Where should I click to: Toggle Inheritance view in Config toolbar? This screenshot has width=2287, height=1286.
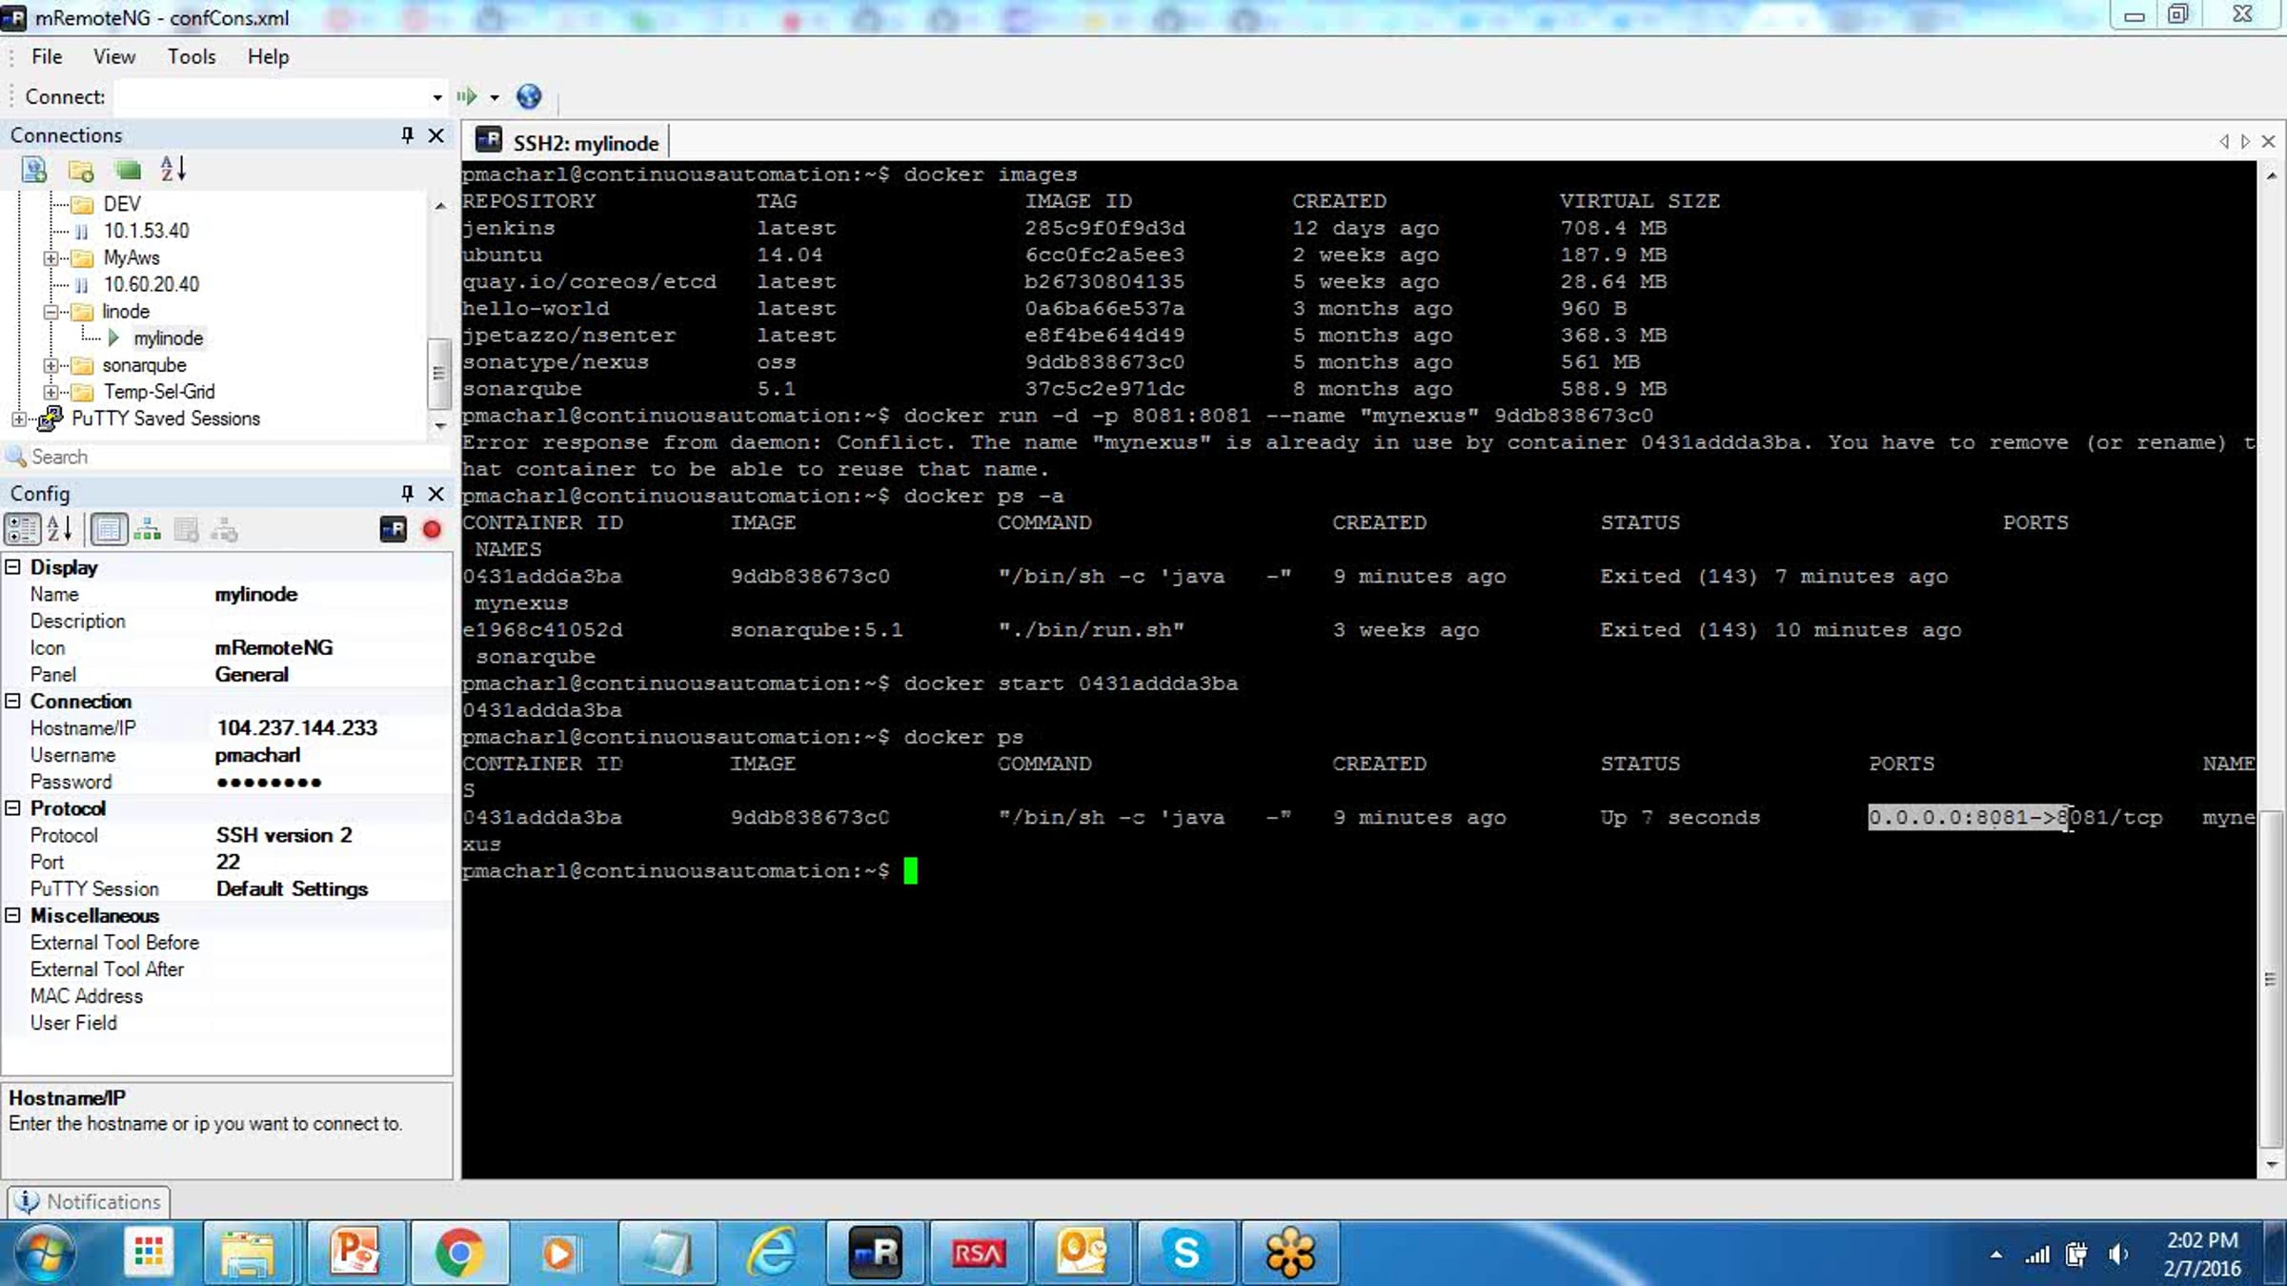pyautogui.click(x=148, y=530)
